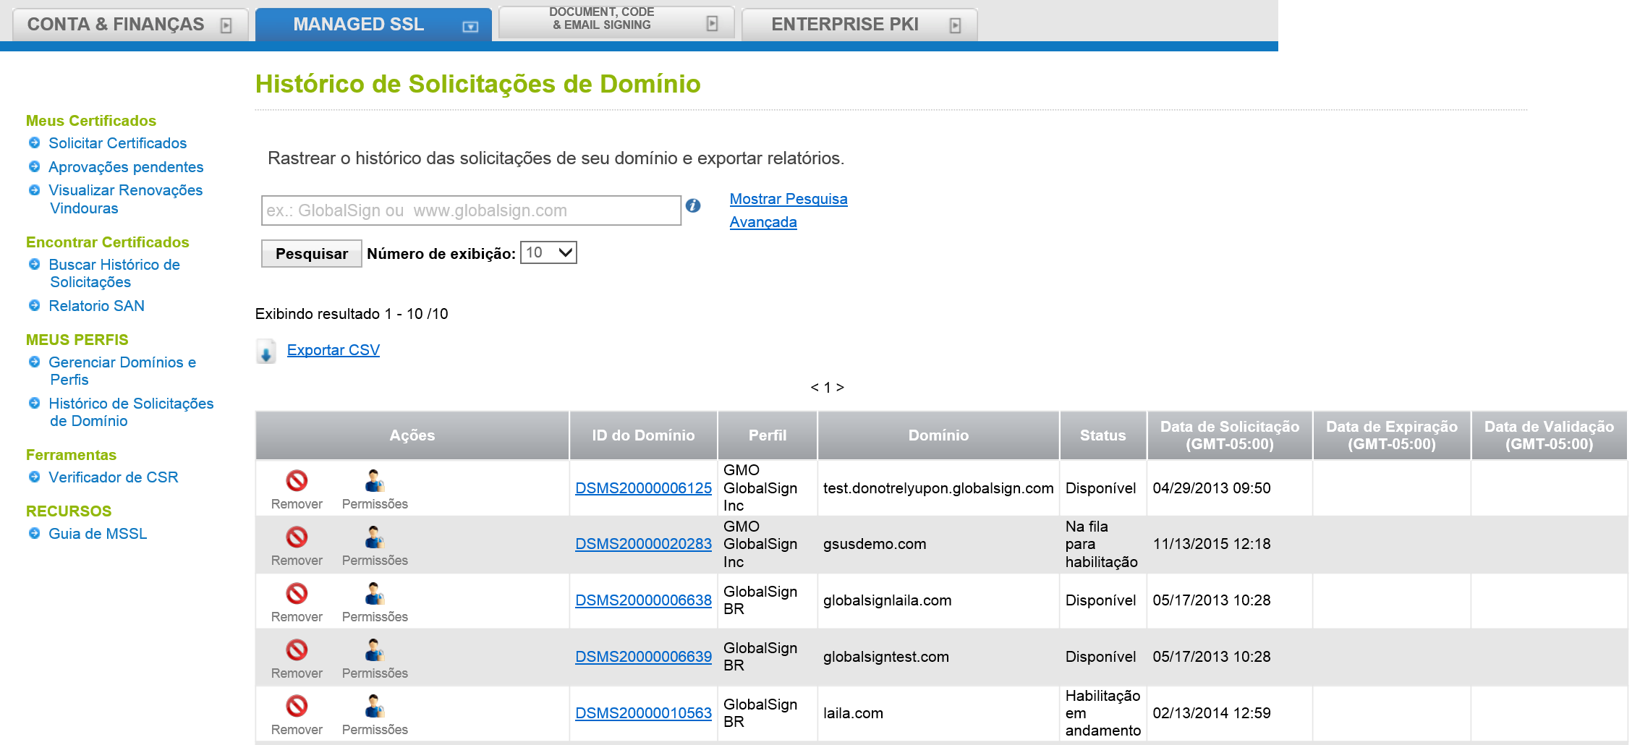Click Remover icon for test.donotrelyupon.globalsign.com
This screenshot has height=745, width=1640.
[x=297, y=481]
